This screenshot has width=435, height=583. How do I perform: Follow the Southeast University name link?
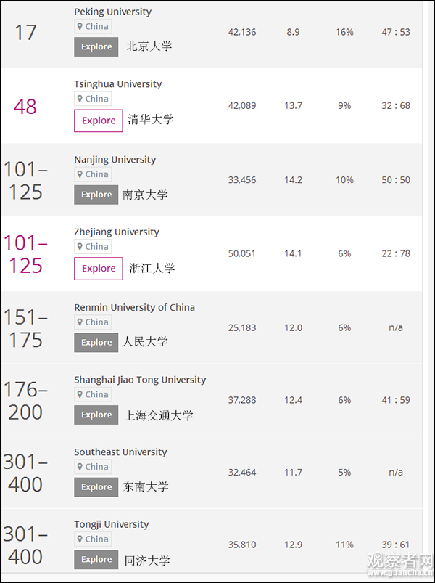[x=120, y=452]
